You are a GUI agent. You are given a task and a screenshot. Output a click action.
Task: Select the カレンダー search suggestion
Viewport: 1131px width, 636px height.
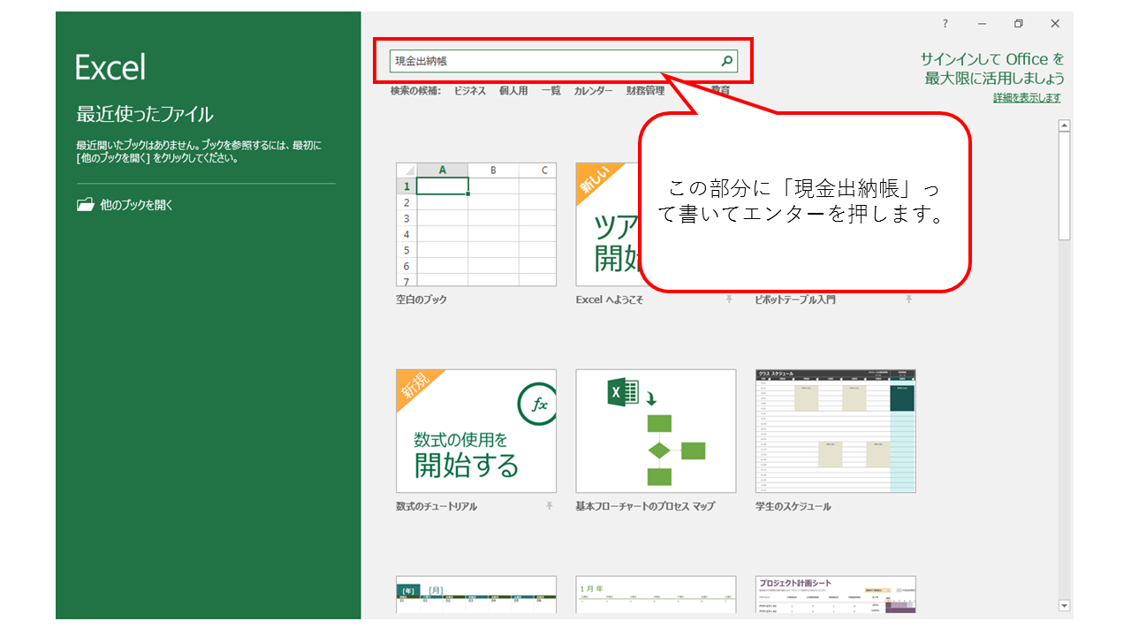click(x=593, y=91)
